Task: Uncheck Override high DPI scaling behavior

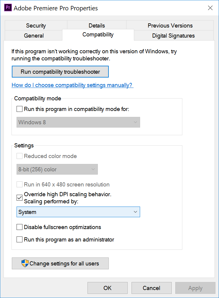Action: pyautogui.click(x=20, y=198)
